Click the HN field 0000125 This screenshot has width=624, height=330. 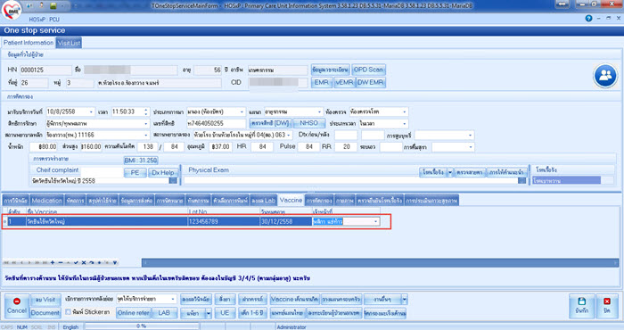coord(45,70)
